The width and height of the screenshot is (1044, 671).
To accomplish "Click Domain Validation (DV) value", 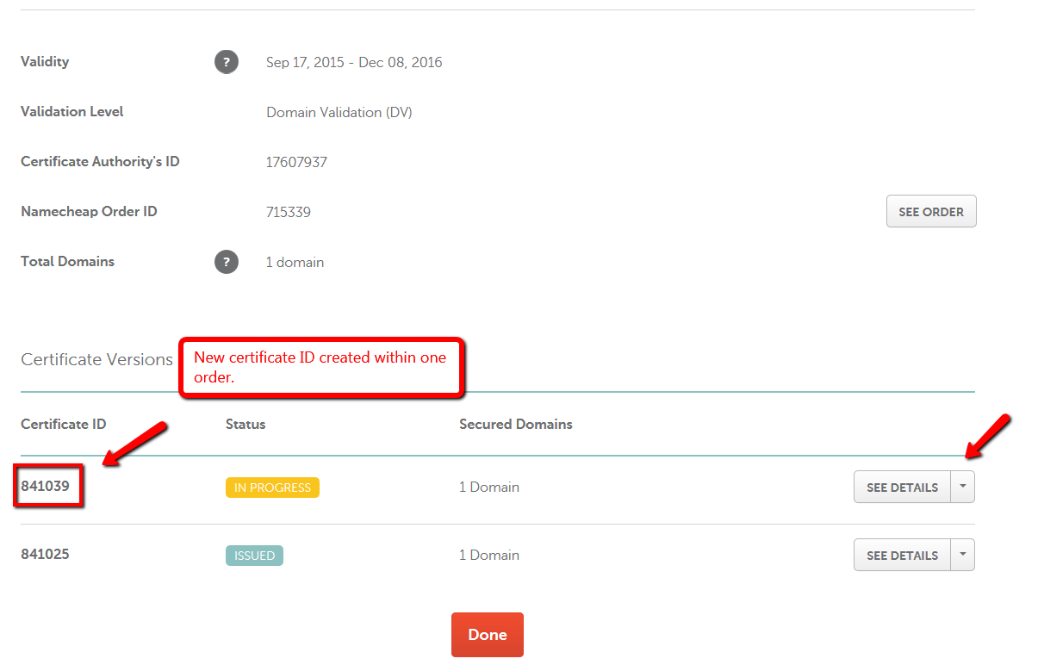I will (x=339, y=112).
